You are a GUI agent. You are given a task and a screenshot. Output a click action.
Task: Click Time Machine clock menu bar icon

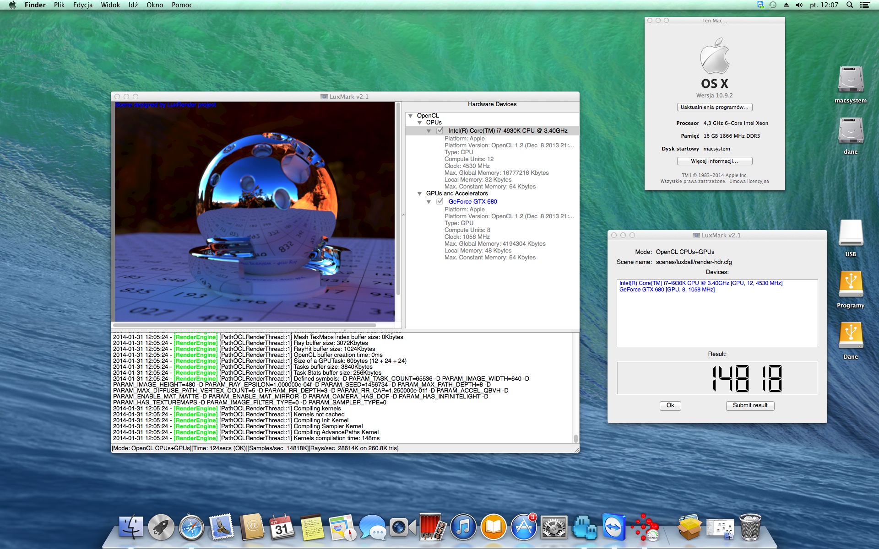point(773,5)
